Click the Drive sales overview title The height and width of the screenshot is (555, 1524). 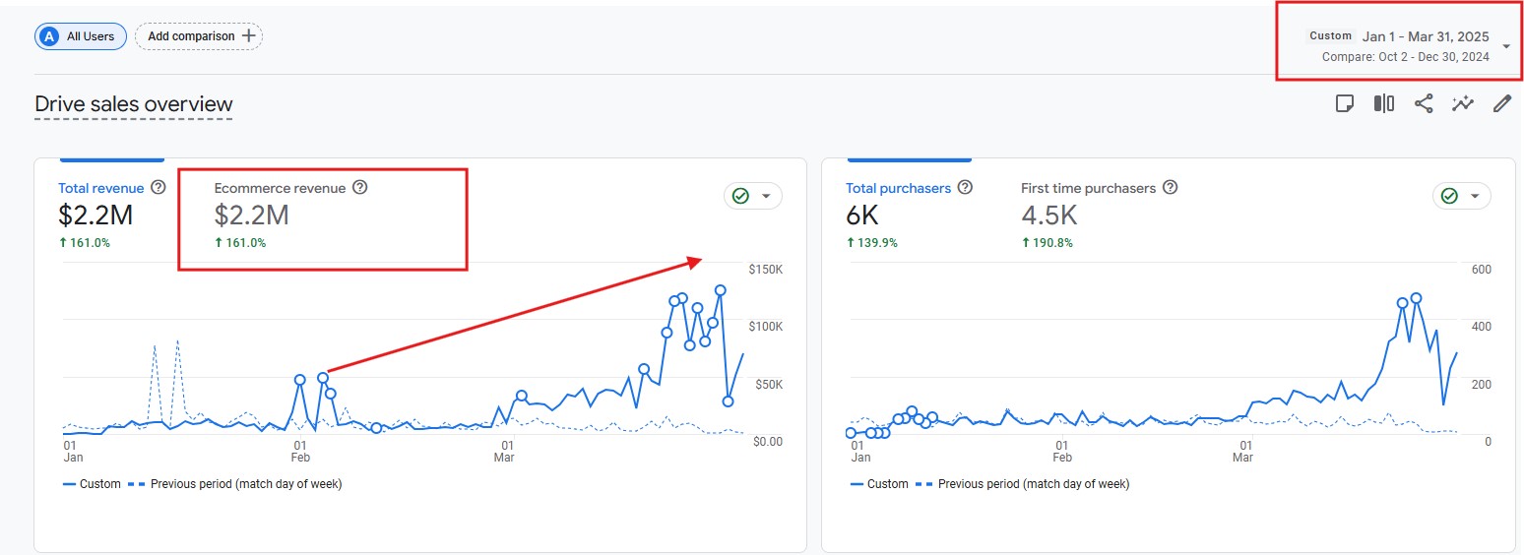(x=134, y=104)
